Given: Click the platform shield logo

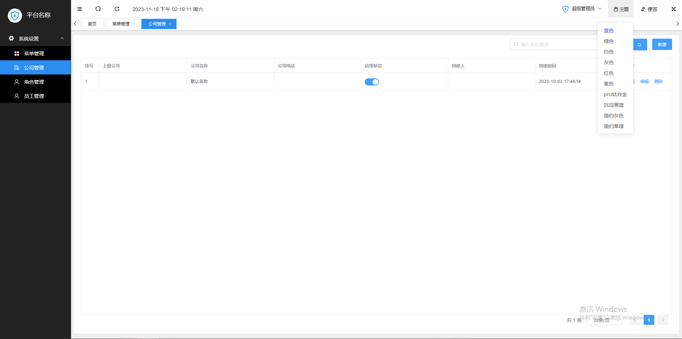Looking at the screenshot, I should pos(15,15).
